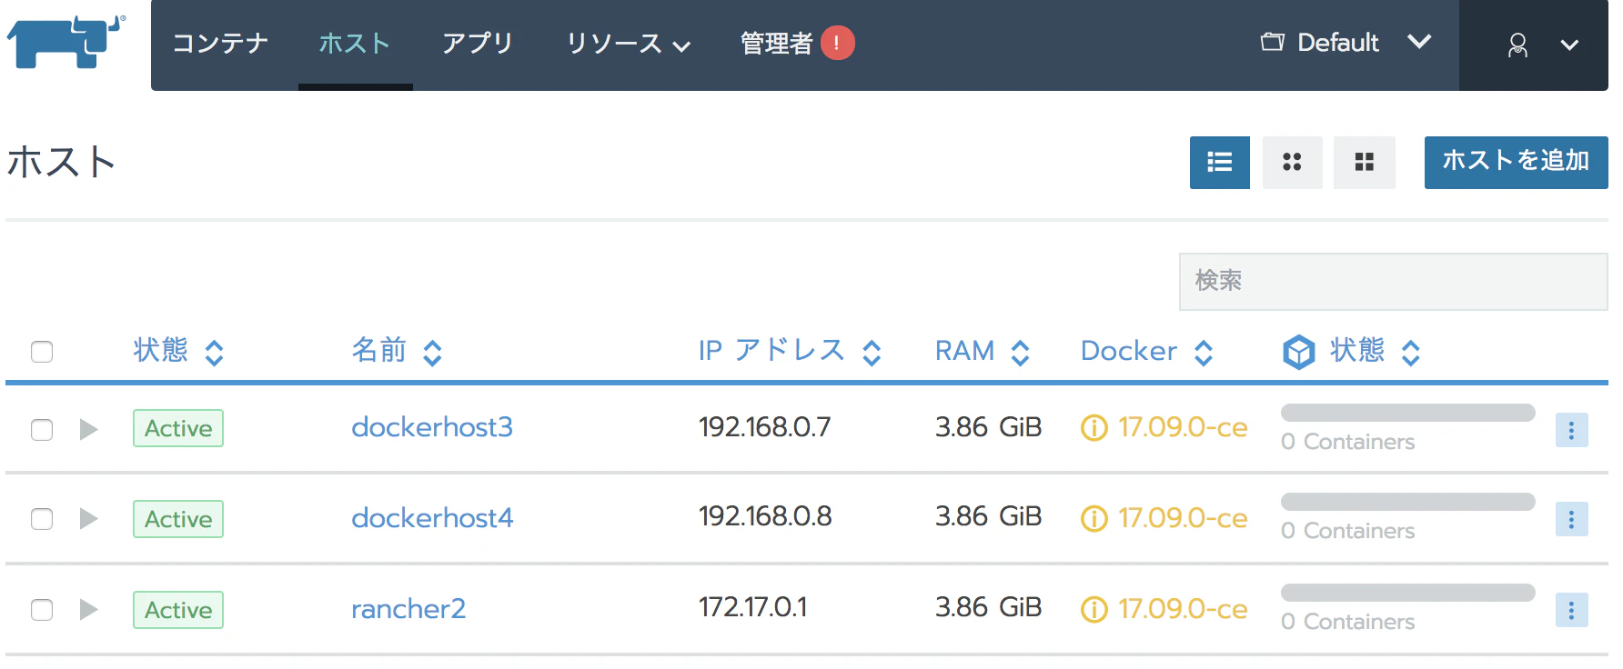Switch to square grid view icon

(x=1364, y=163)
